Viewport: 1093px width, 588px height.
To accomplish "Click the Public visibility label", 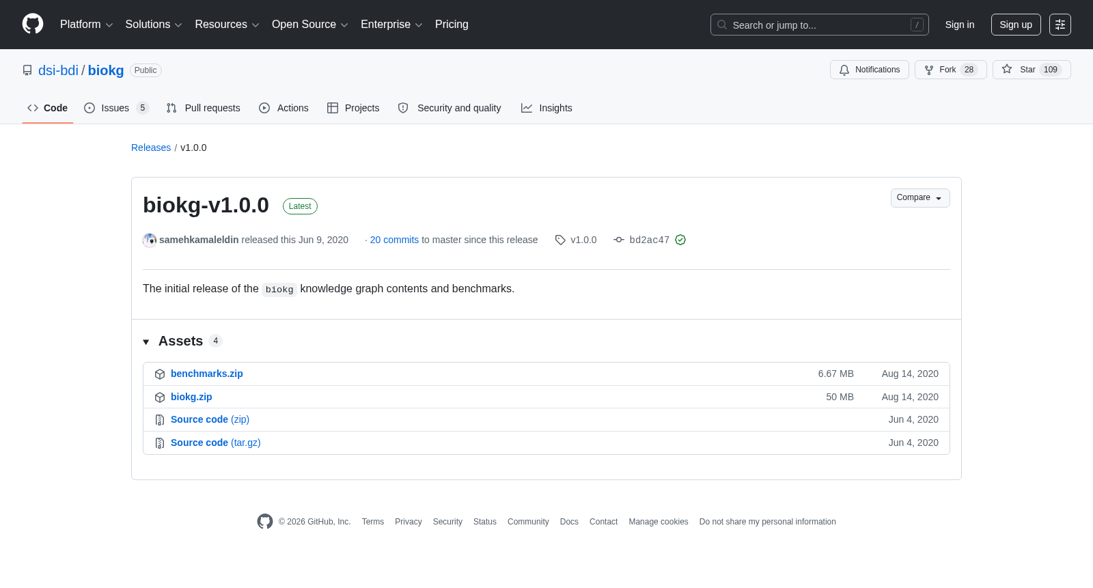I will [x=146, y=70].
